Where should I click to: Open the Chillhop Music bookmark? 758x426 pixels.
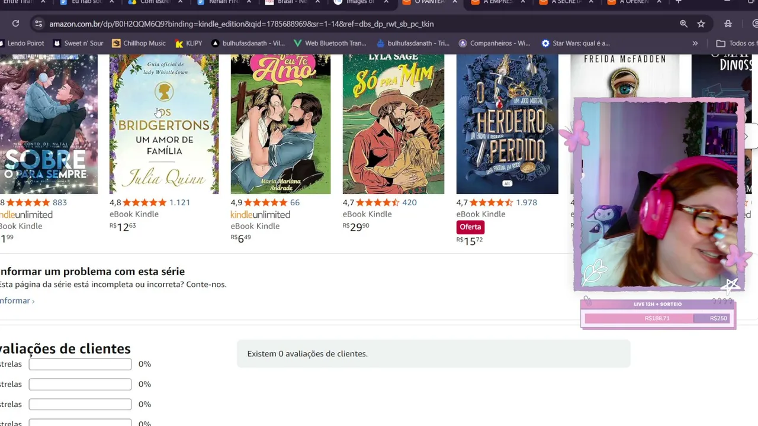click(x=139, y=43)
